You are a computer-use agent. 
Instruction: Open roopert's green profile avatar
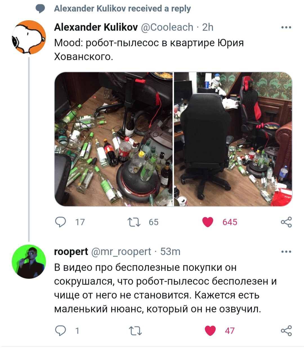pos(28,261)
